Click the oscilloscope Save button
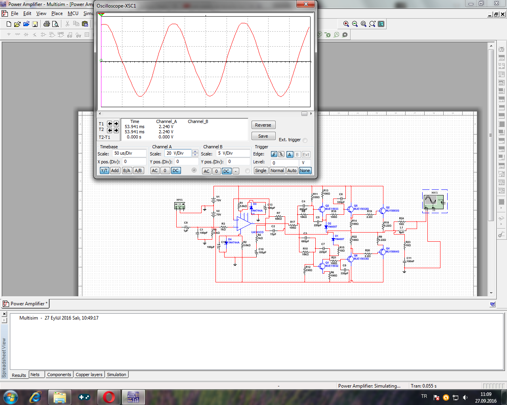 pyautogui.click(x=263, y=136)
